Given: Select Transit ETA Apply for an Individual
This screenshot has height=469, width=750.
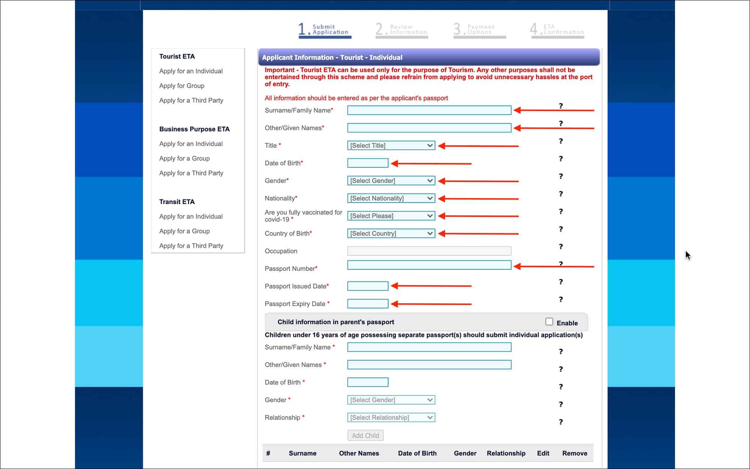Looking at the screenshot, I should click(x=191, y=217).
